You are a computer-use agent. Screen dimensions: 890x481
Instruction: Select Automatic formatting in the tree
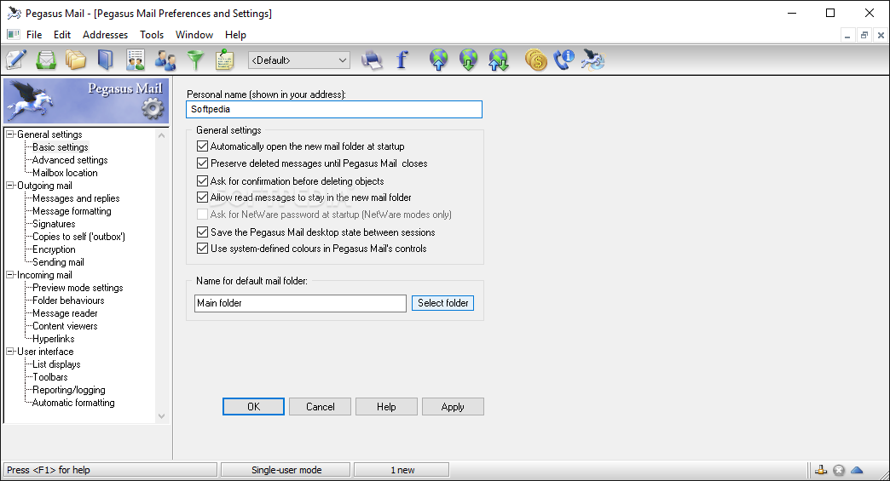(73, 402)
